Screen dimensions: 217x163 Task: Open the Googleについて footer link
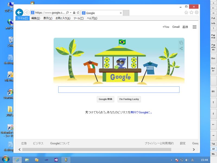pos(60,143)
